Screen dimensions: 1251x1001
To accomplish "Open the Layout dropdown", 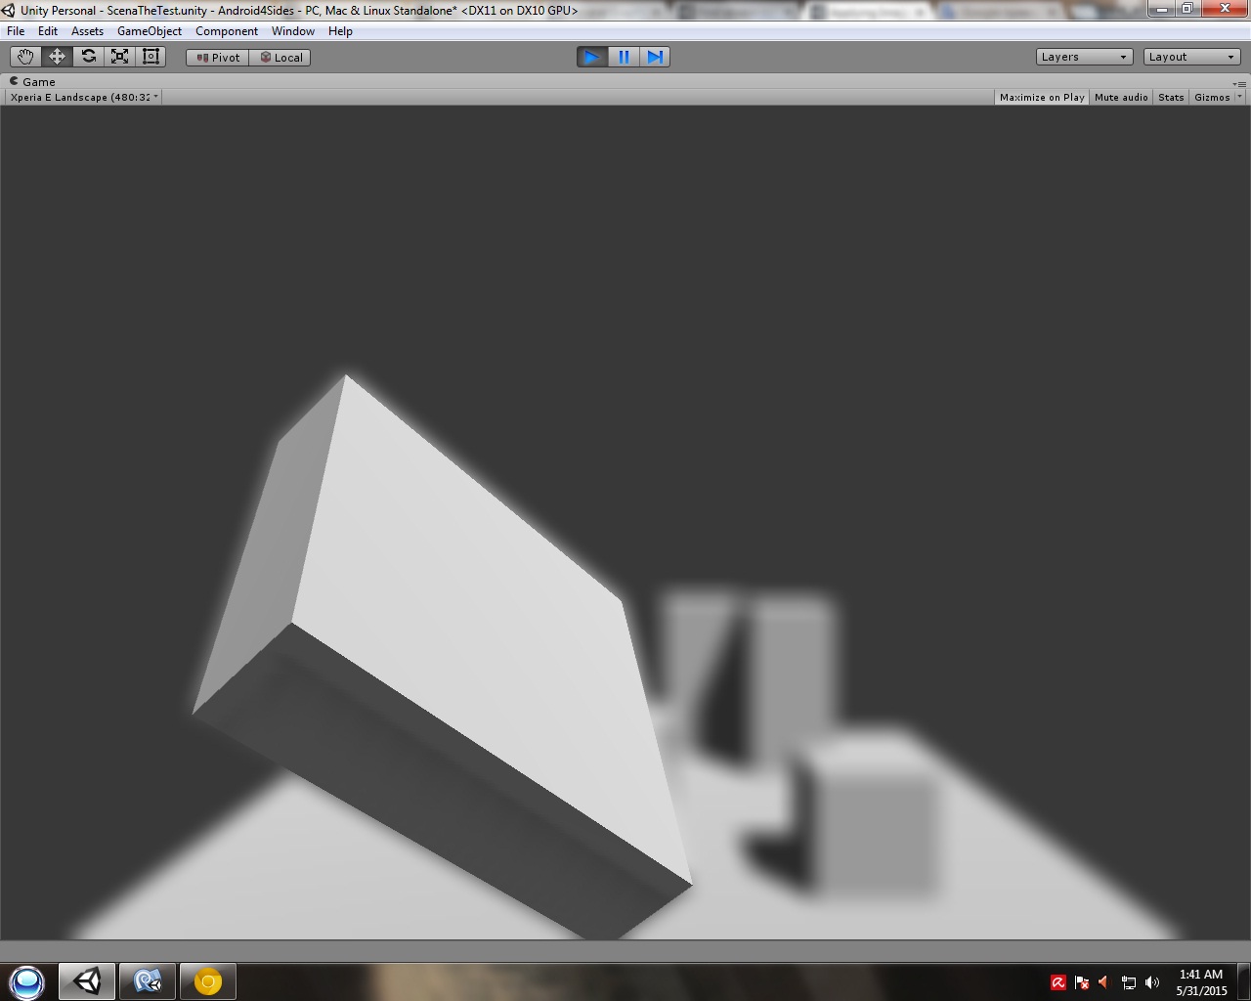I will 1190,56.
